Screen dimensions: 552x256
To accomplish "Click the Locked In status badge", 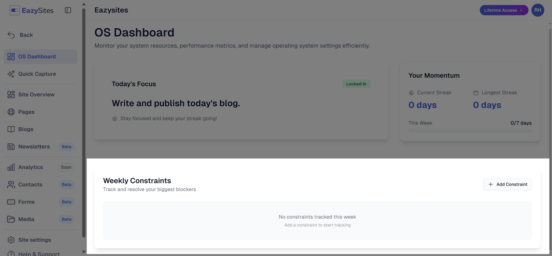I will (x=356, y=84).
